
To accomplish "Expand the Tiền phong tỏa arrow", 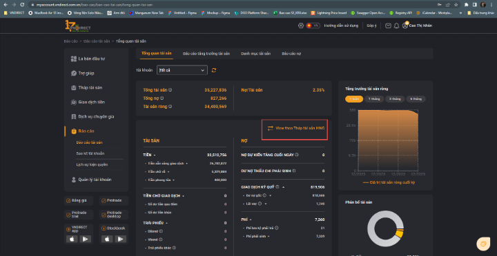I will coord(174,180).
